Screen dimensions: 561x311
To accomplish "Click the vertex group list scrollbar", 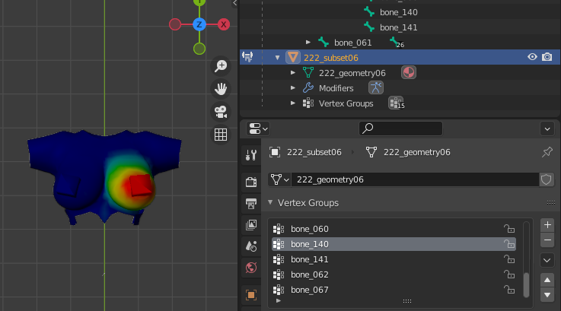I will point(526,285).
